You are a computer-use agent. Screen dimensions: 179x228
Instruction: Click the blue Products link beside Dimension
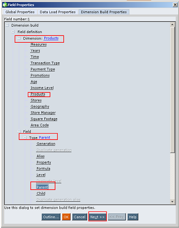tap(51, 38)
